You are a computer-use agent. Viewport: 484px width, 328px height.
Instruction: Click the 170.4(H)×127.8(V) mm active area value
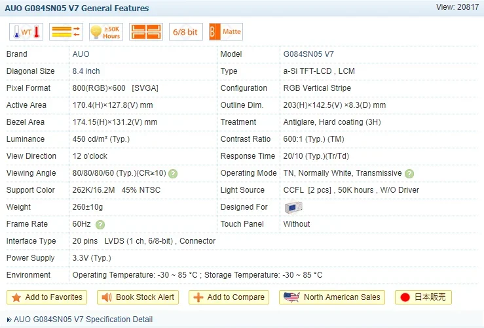113,105
